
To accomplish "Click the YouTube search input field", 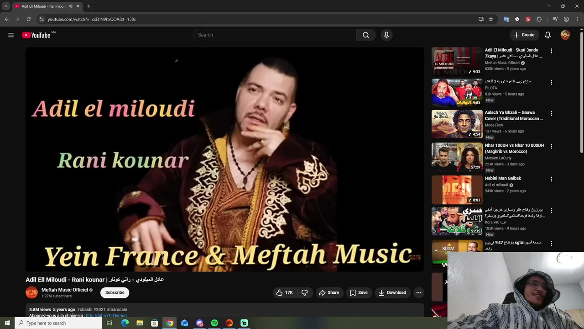I will point(275,35).
